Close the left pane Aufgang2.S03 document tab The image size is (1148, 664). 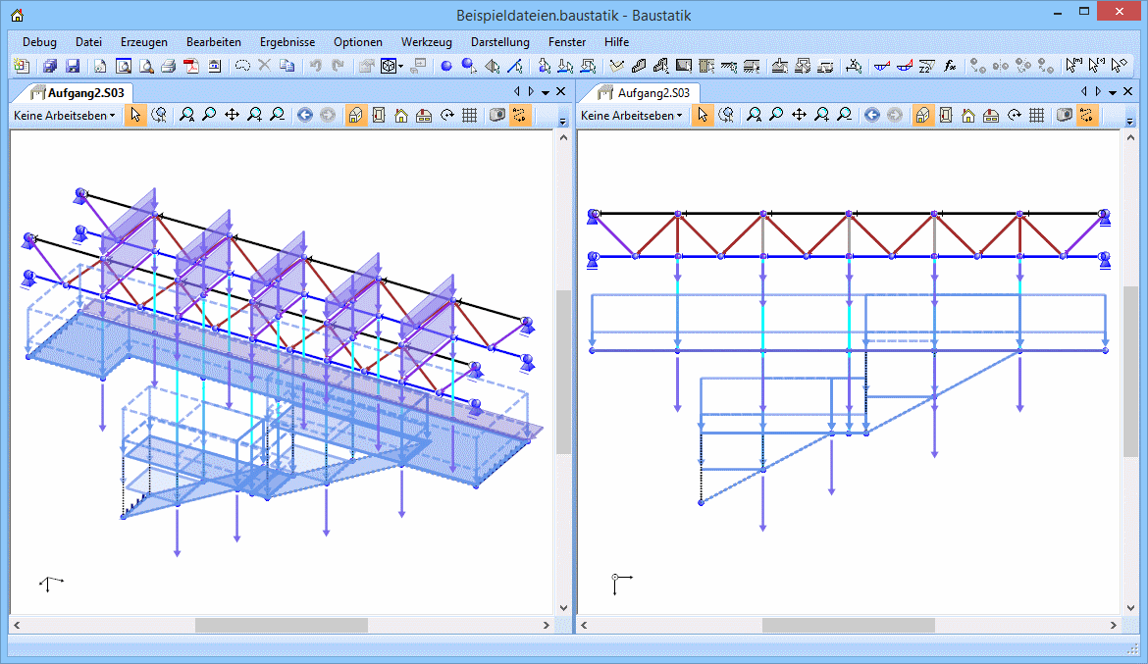[560, 91]
